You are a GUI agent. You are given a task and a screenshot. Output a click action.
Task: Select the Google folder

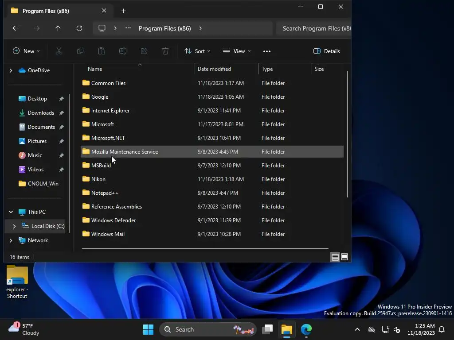[212, 97]
